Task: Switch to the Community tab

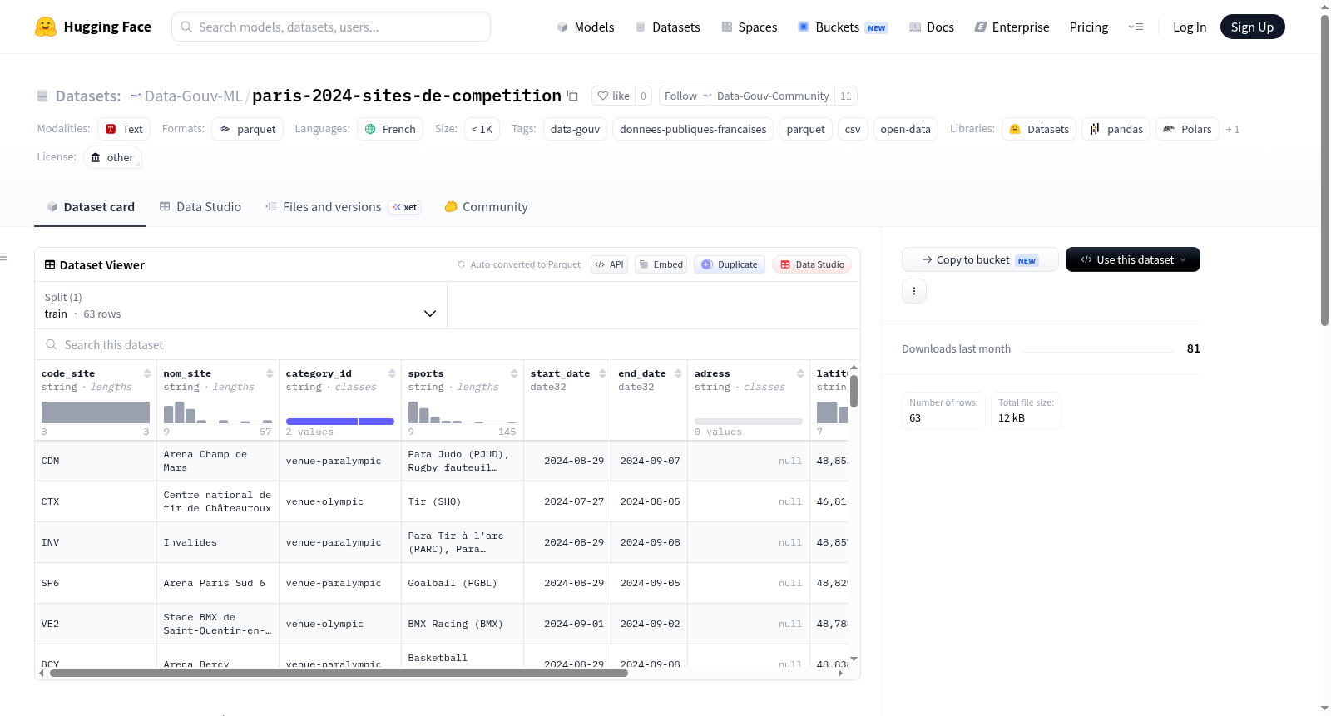Action: coord(486,207)
